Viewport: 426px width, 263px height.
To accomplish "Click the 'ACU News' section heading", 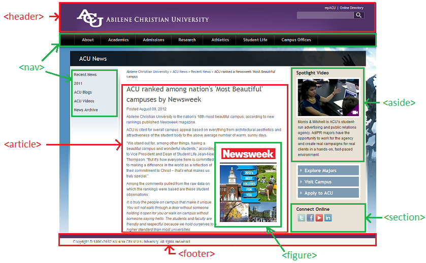I will [x=93, y=59].
